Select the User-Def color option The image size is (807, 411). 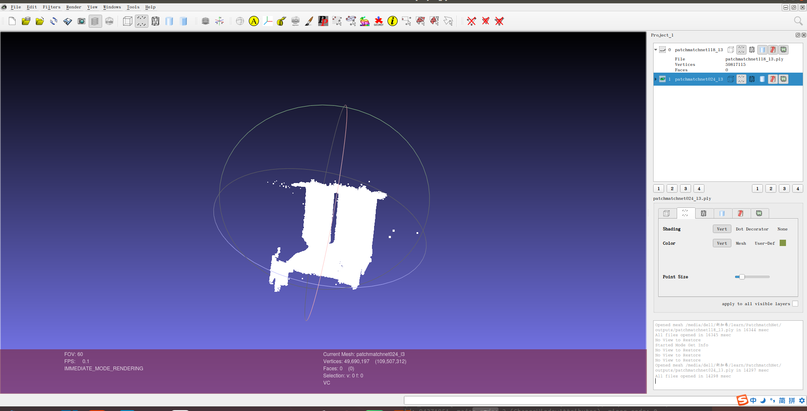(765, 243)
